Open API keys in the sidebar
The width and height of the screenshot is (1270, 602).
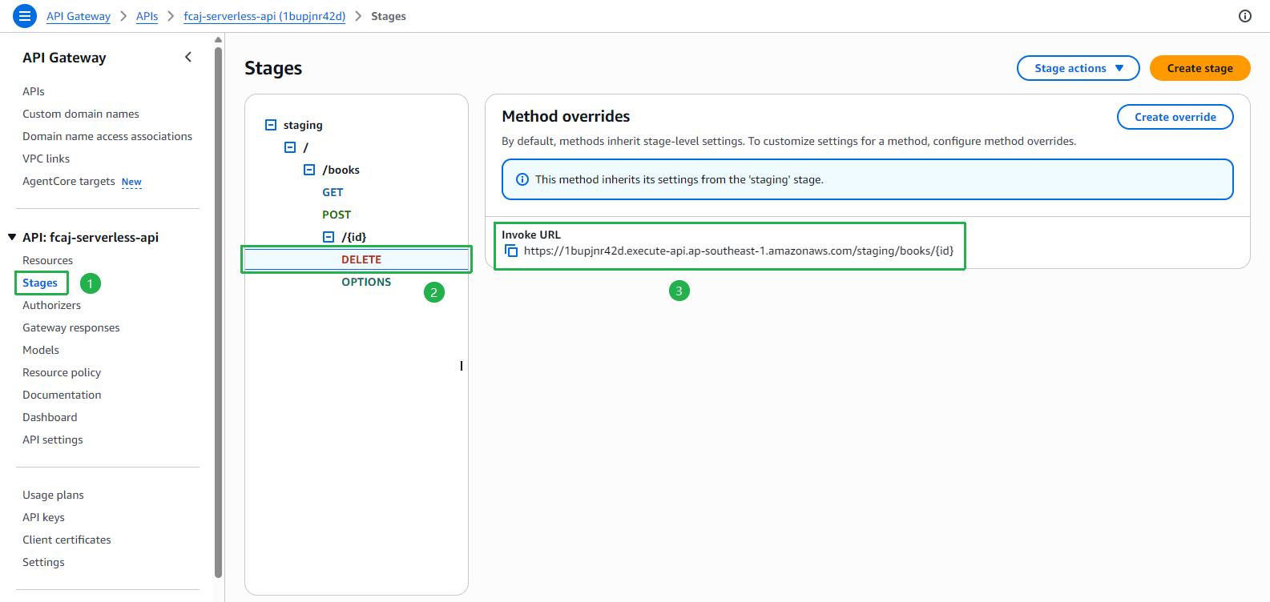pyautogui.click(x=43, y=517)
